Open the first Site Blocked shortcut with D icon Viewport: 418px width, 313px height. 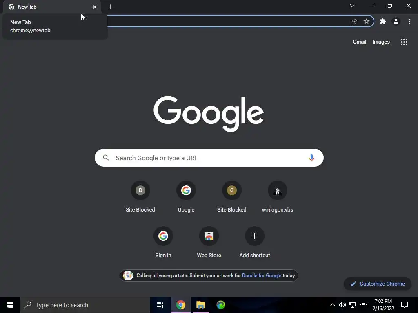140,197
